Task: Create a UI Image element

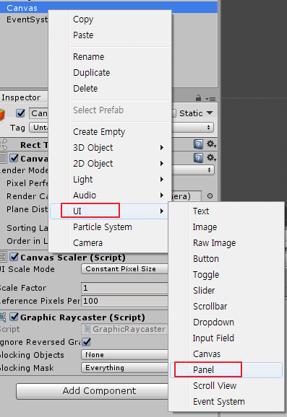Action: tap(226, 227)
